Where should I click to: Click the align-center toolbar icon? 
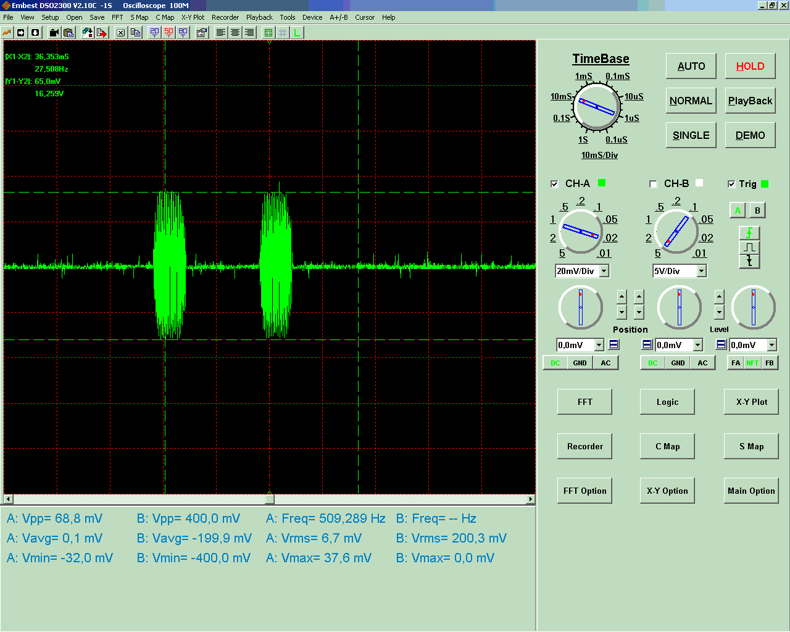[x=235, y=33]
